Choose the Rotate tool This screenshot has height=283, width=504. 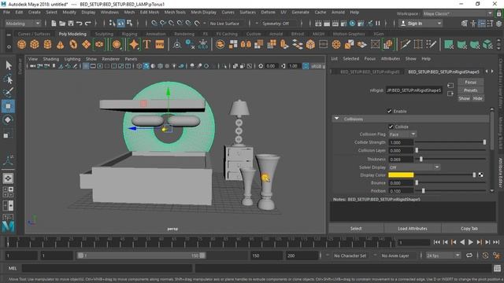tap(9, 119)
